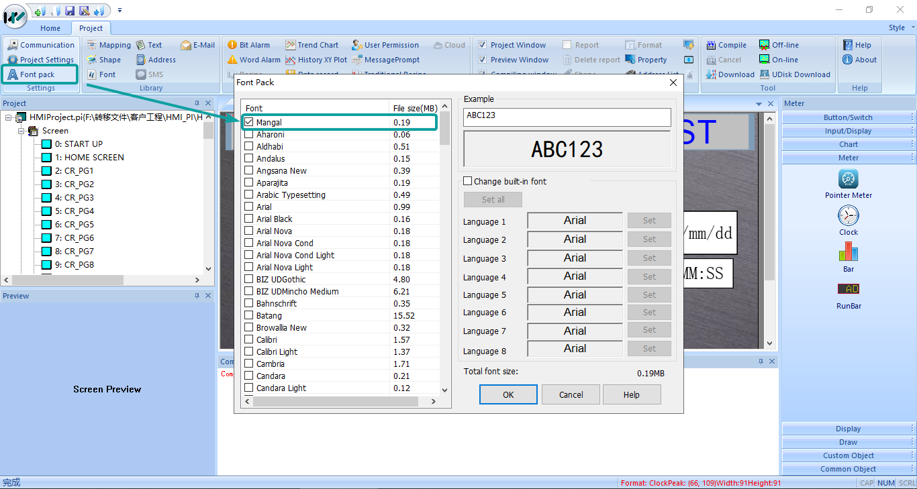Expand the Button/Switch toolbox group
Image resolution: width=917 pixels, height=489 pixels.
click(x=849, y=117)
